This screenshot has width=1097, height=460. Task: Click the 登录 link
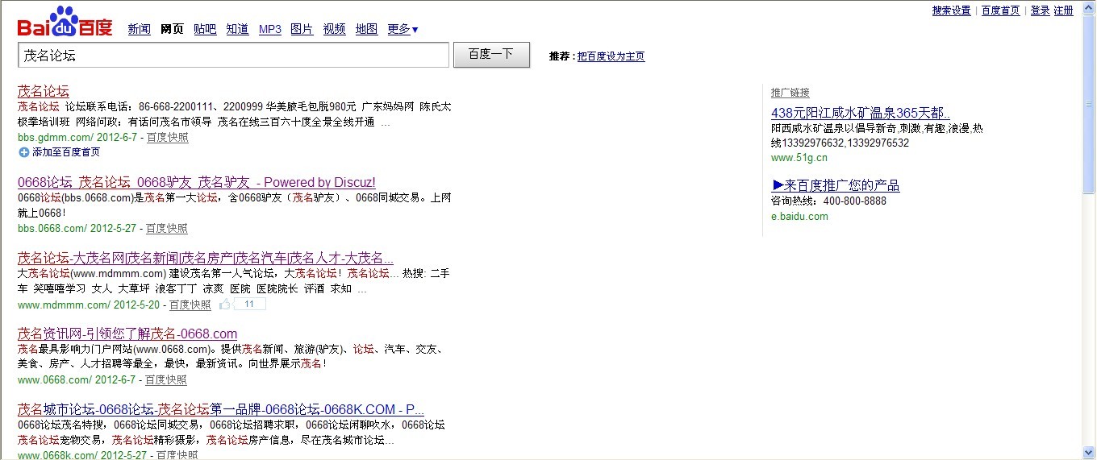pyautogui.click(x=1040, y=10)
